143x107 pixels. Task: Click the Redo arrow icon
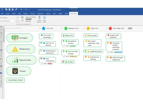pyautogui.click(x=21, y=9)
